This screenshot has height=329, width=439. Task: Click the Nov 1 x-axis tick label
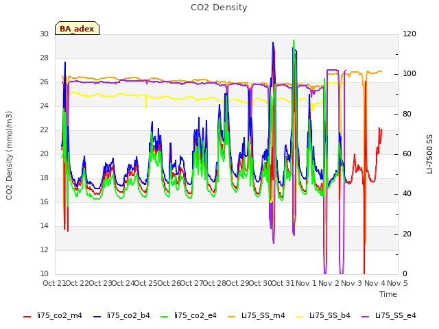(x=306, y=283)
